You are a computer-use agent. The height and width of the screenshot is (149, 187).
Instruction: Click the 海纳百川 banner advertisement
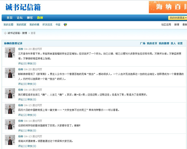click(168, 7)
